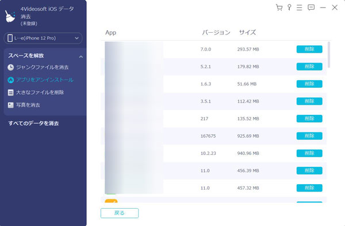Click the version 7.0.0 cell
Image resolution: width=345 pixels, height=226 pixels.
click(206, 49)
